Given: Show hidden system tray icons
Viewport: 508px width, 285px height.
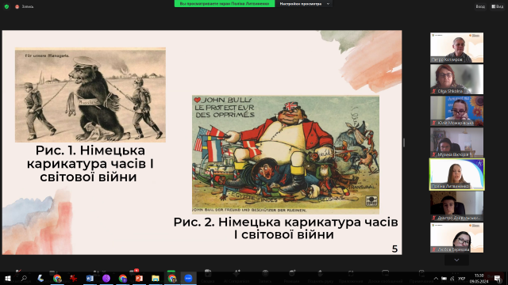Looking at the screenshot, I should 436,279.
